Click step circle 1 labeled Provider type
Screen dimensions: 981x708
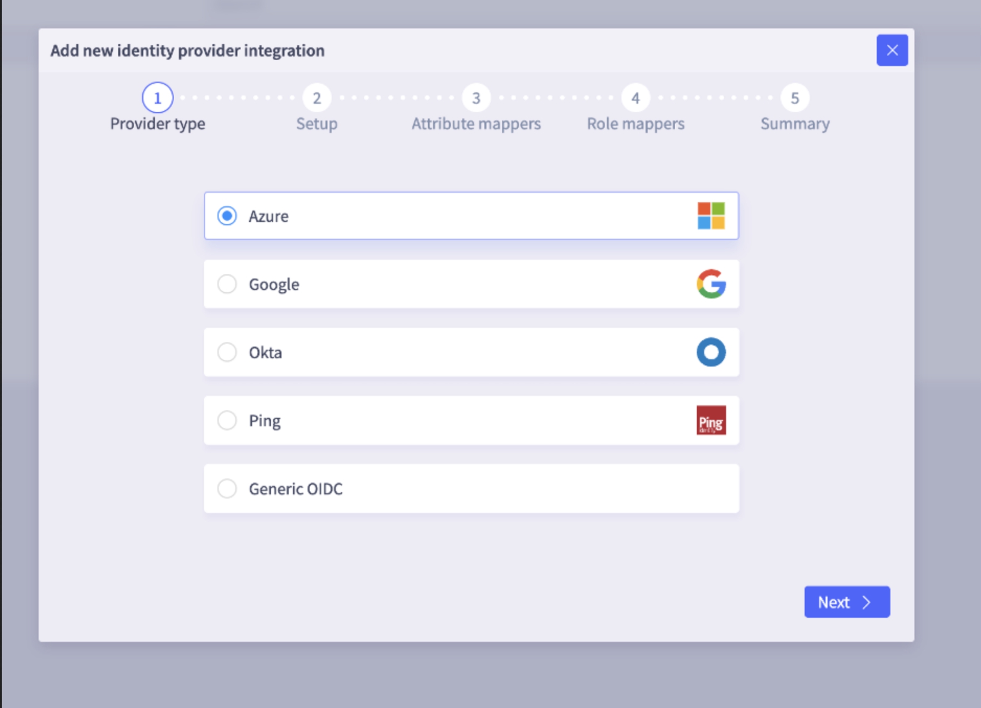[157, 98]
